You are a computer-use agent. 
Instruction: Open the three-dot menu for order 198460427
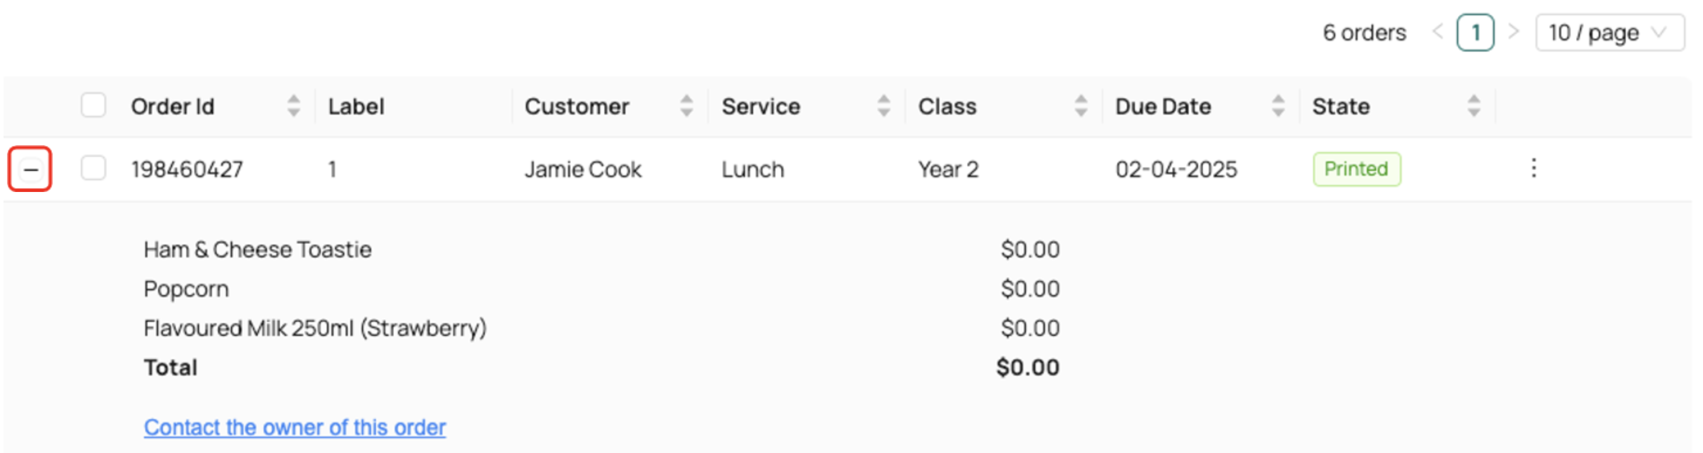[x=1533, y=169]
